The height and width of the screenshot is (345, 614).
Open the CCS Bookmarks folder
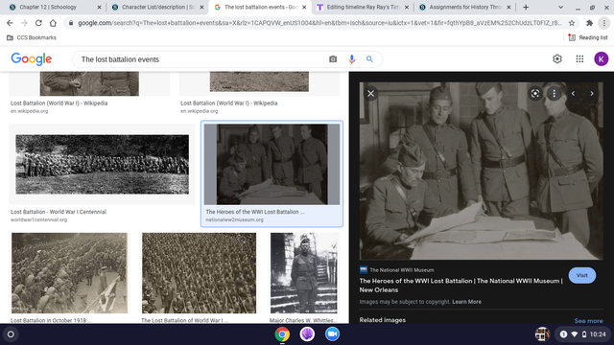pyautogui.click(x=32, y=37)
